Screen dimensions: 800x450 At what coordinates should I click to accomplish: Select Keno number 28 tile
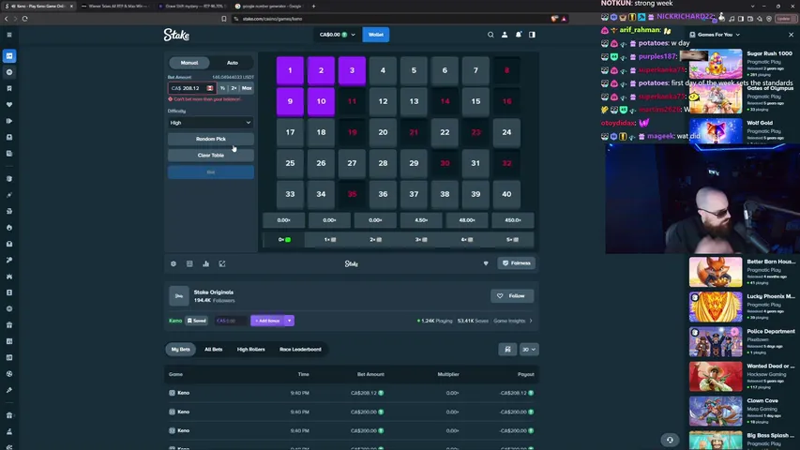(383, 163)
